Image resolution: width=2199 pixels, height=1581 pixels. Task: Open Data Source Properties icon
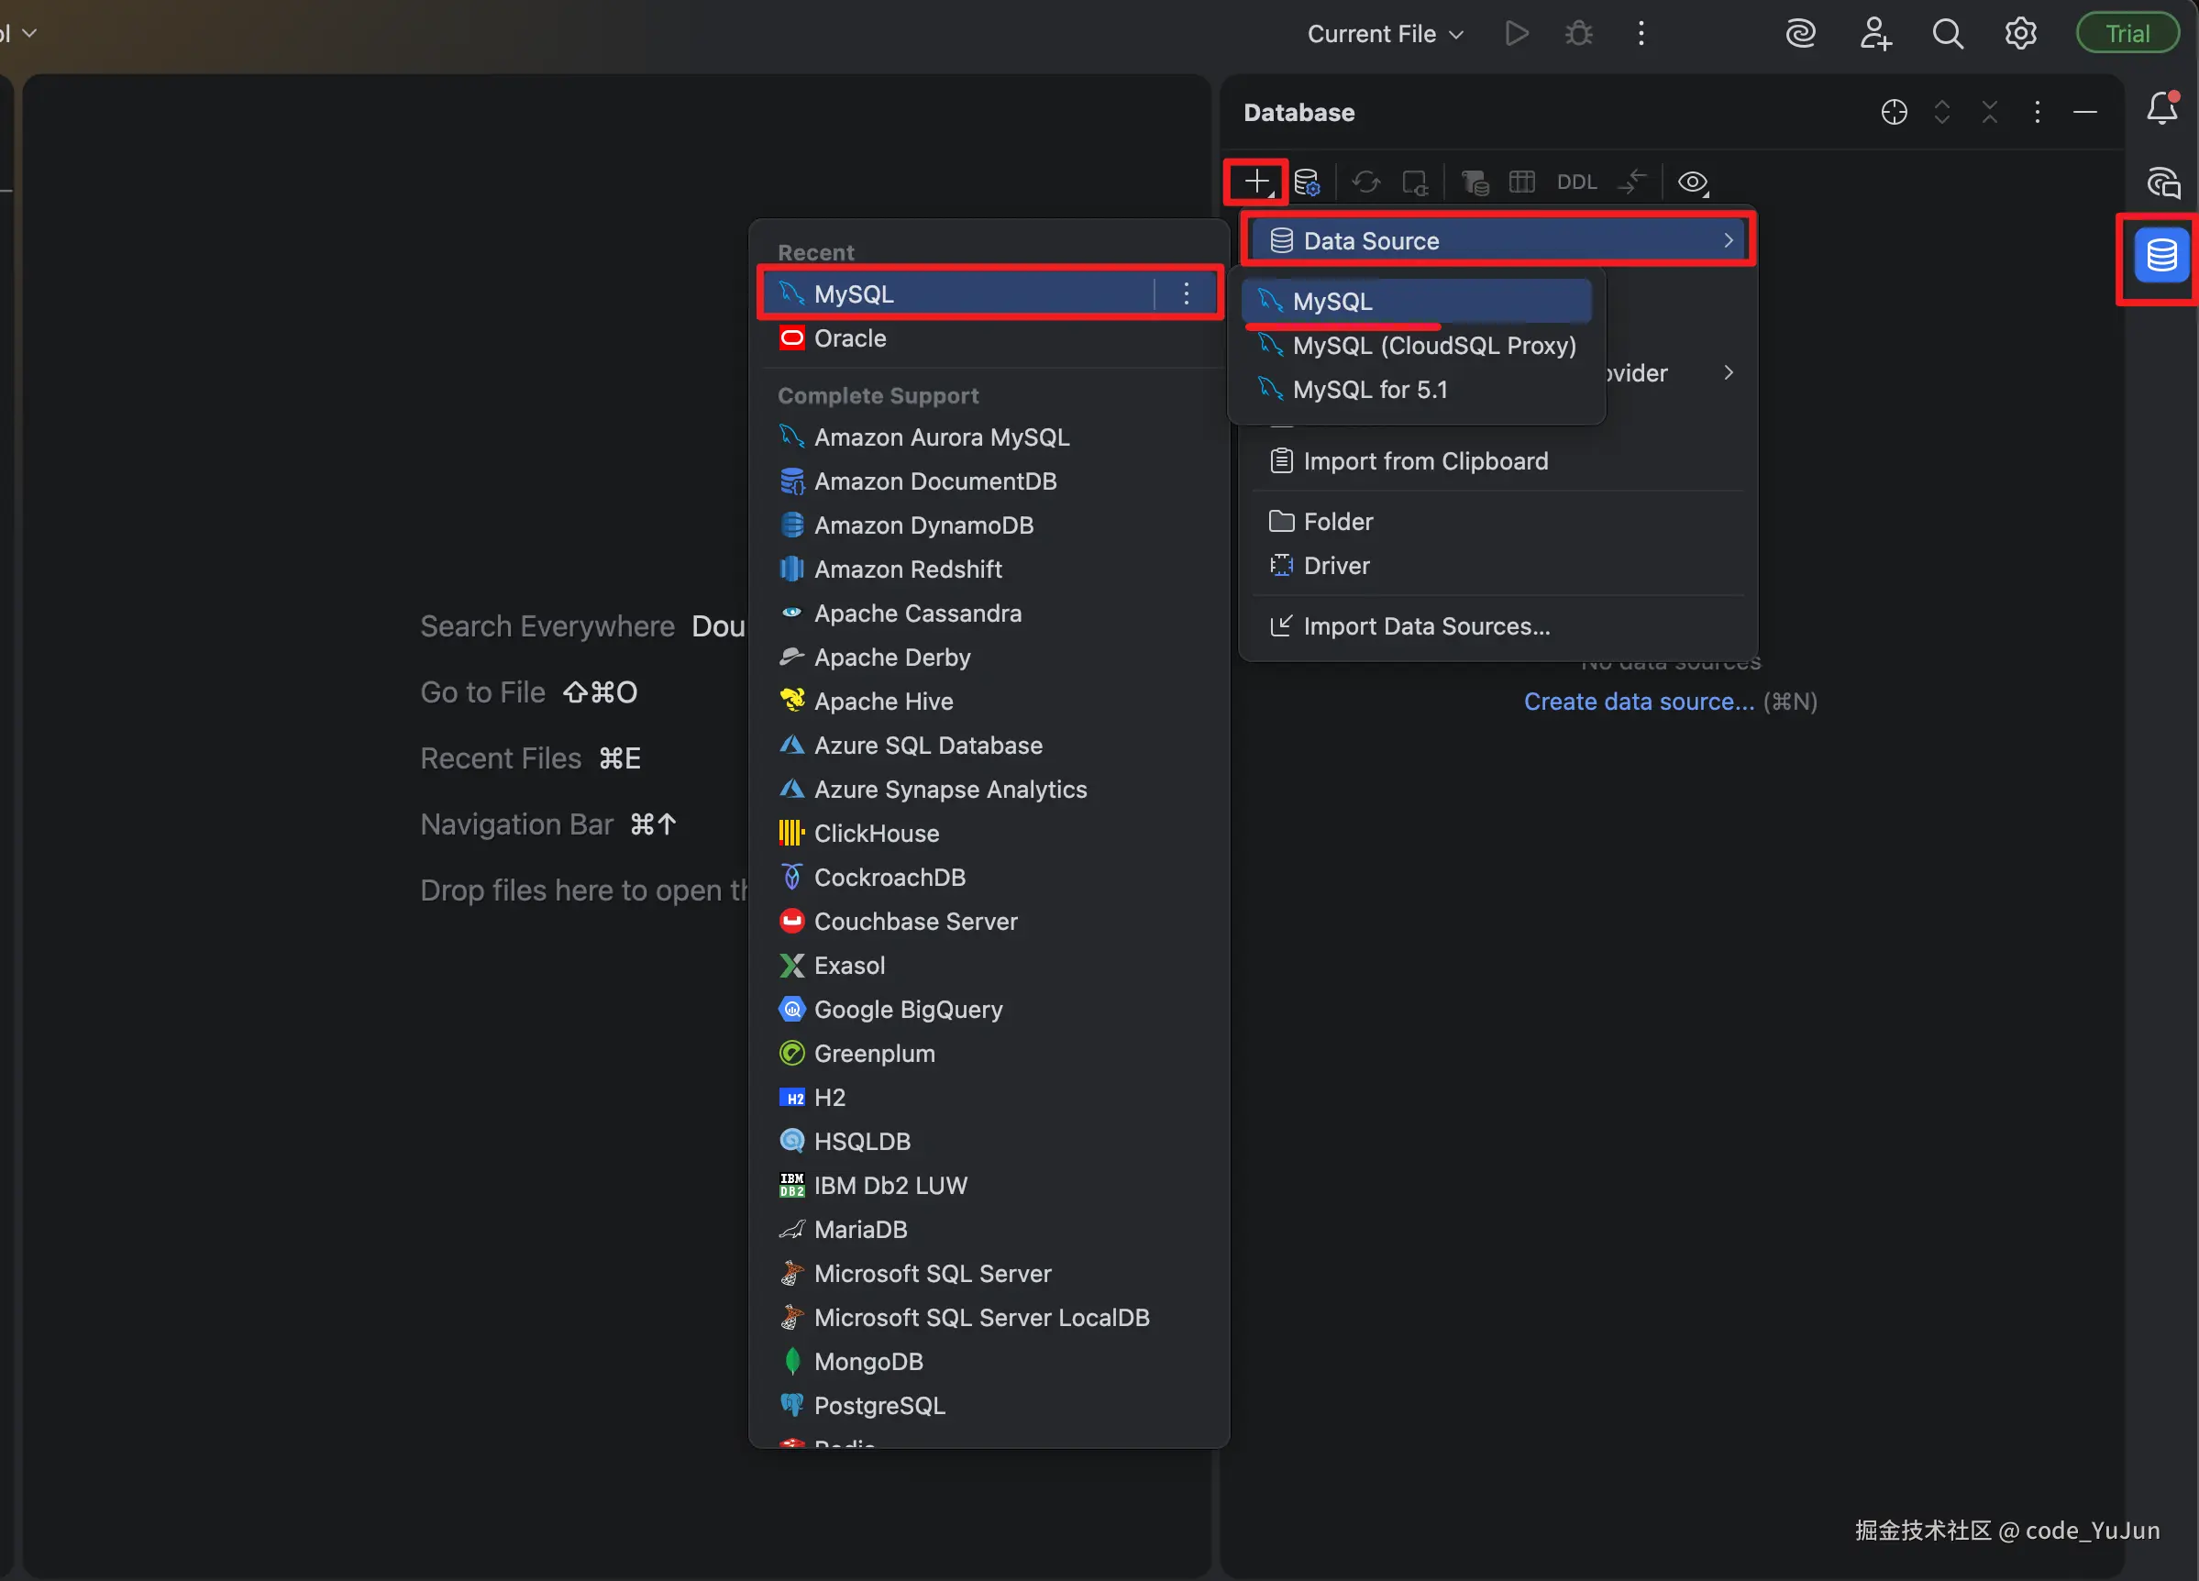pos(1306,182)
